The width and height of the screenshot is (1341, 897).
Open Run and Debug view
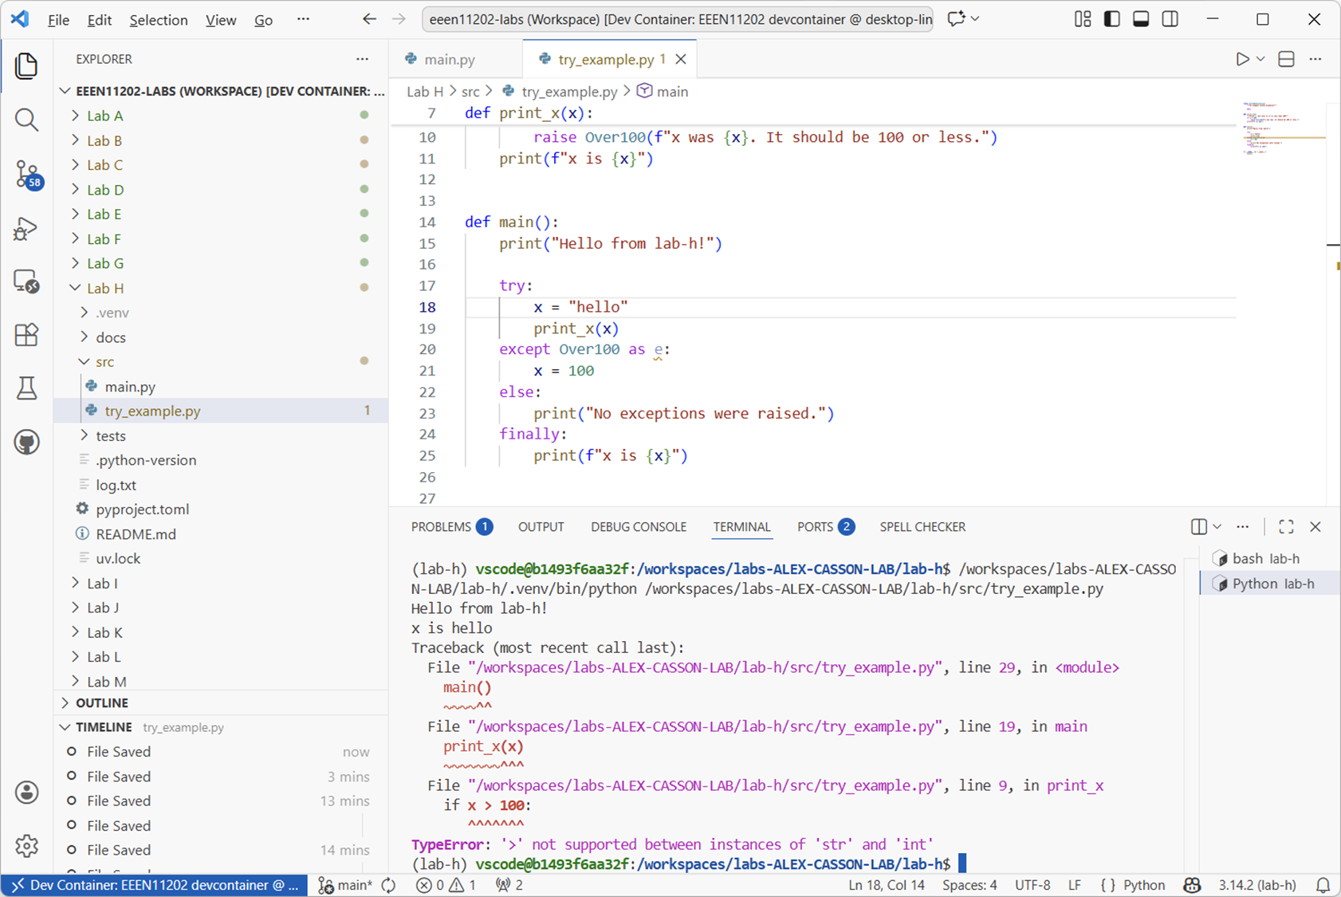pyautogui.click(x=26, y=229)
